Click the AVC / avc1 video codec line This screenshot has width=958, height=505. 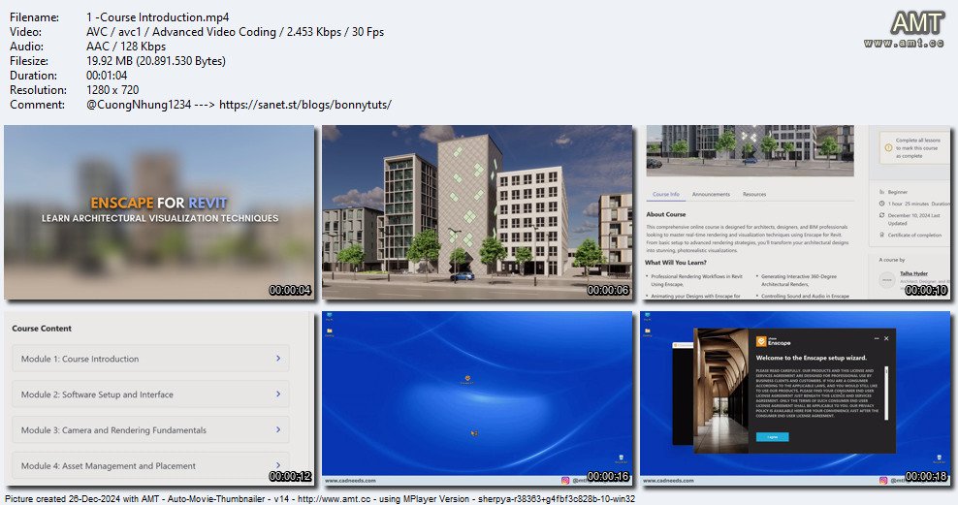[x=236, y=32]
